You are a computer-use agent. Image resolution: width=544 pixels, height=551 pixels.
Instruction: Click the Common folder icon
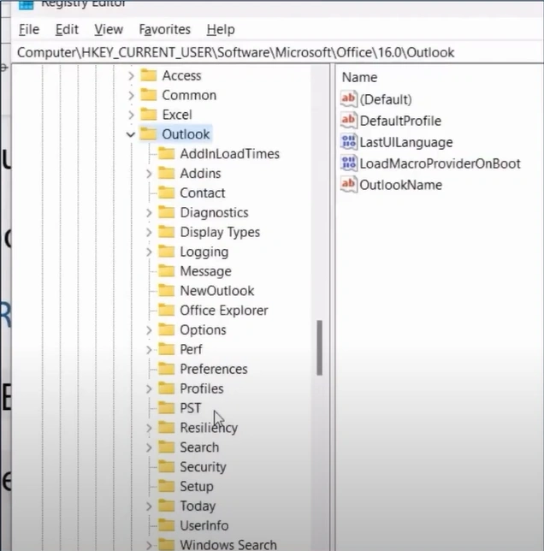click(148, 95)
